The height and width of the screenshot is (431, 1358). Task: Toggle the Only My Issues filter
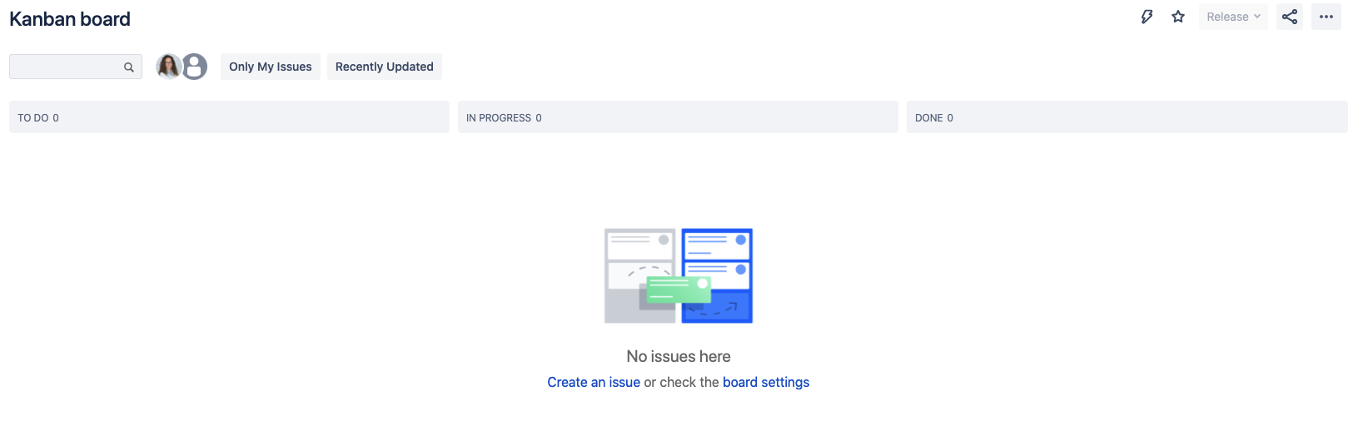[x=271, y=67]
